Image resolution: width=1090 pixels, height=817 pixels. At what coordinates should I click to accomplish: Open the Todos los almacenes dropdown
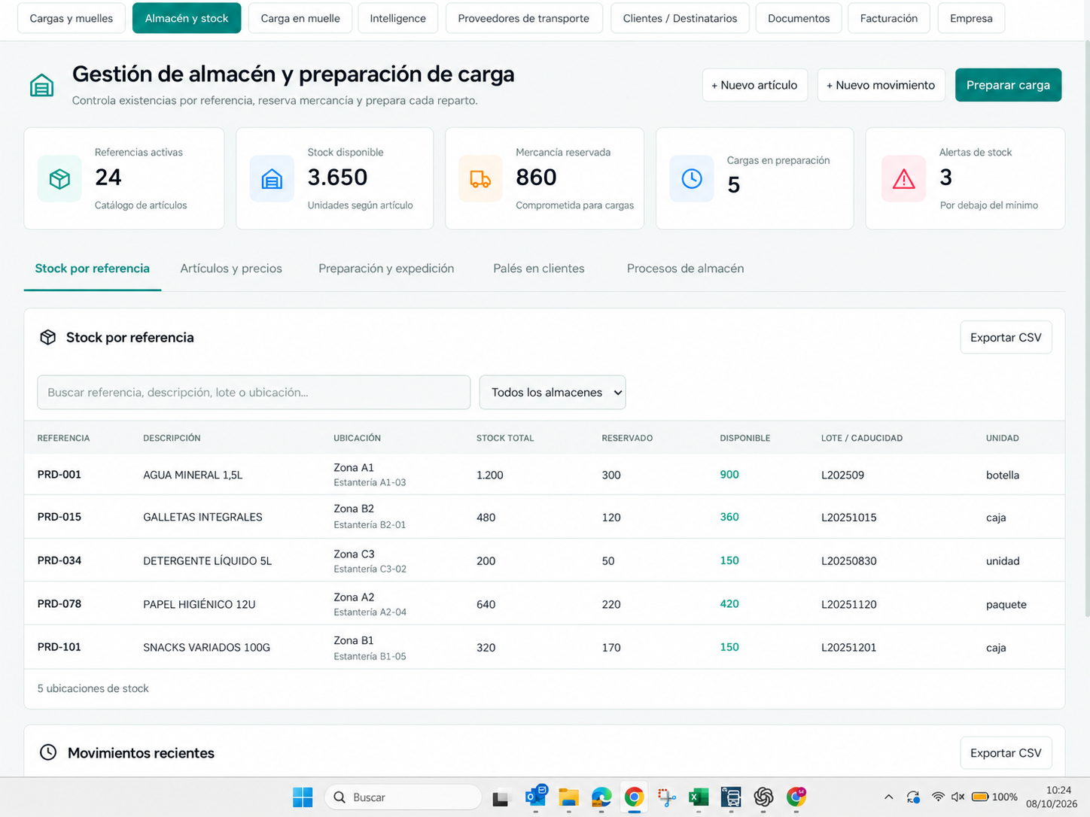553,392
